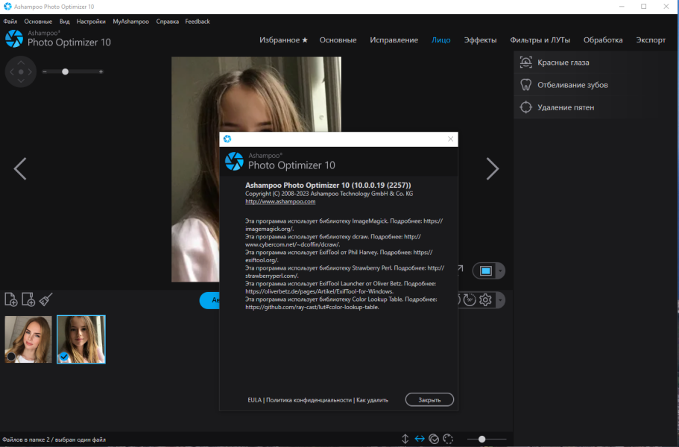Open the Вид menu
Viewport: 679px width, 447px height.
click(65, 21)
